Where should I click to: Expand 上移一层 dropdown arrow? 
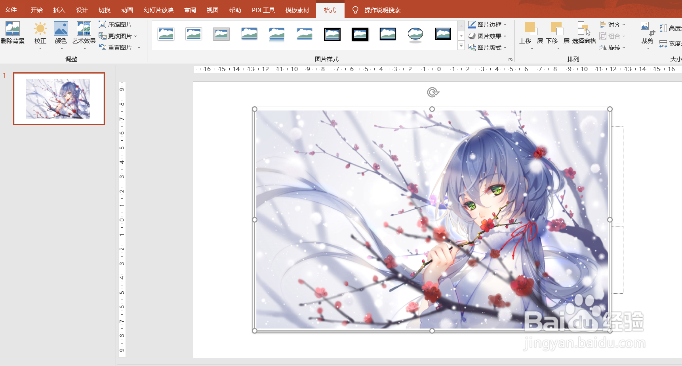coord(532,49)
